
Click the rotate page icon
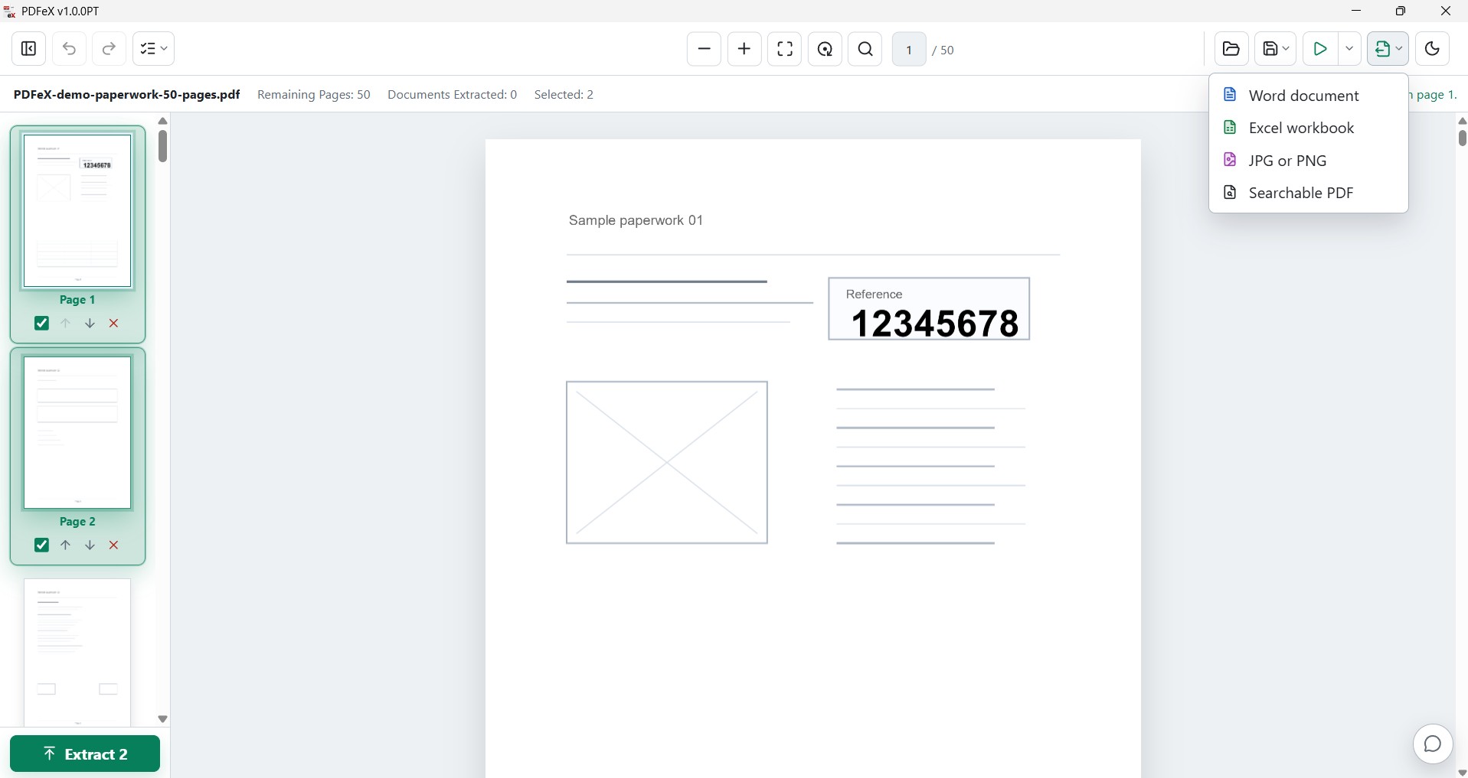click(825, 49)
